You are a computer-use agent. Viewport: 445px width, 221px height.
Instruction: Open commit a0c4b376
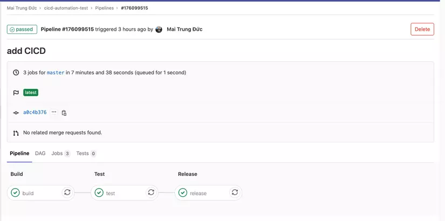35,112
